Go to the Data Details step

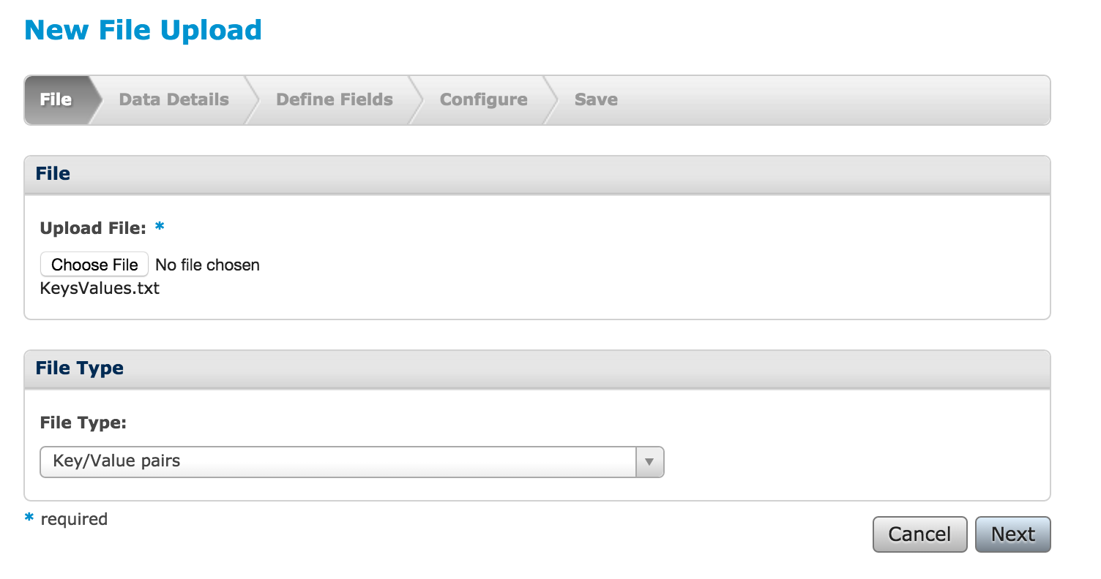pos(174,99)
